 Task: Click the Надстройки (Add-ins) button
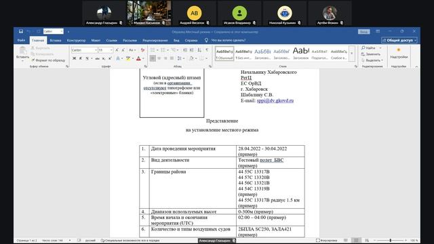(x=399, y=53)
